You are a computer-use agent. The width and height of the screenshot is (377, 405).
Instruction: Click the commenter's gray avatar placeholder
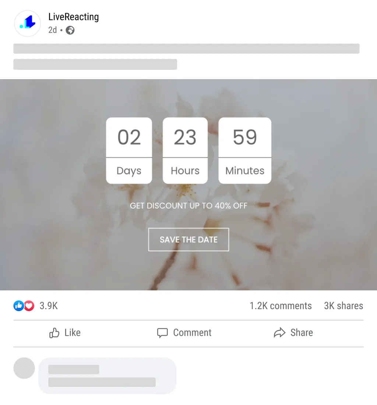pyautogui.click(x=24, y=368)
